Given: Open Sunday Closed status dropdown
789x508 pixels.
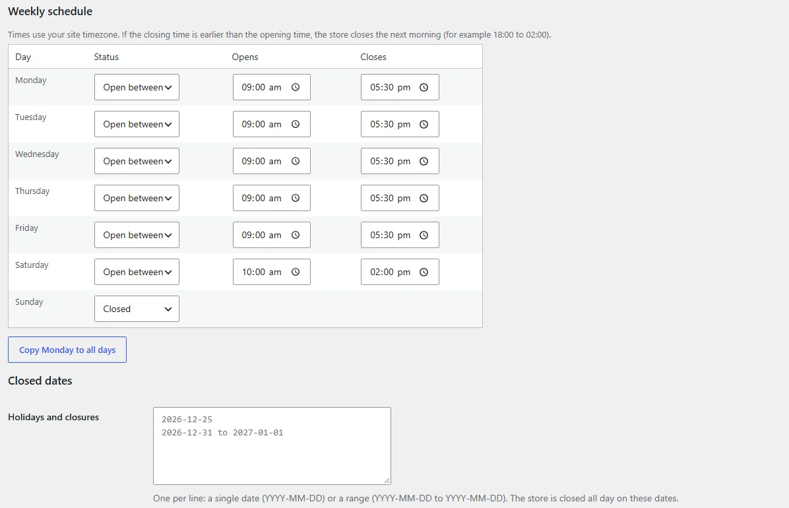Looking at the screenshot, I should 137,309.
